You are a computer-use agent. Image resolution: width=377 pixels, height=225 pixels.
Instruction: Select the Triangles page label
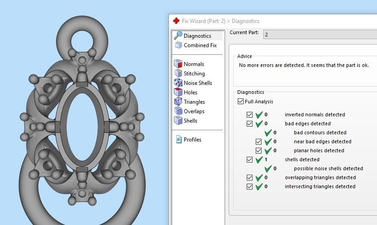pyautogui.click(x=194, y=102)
